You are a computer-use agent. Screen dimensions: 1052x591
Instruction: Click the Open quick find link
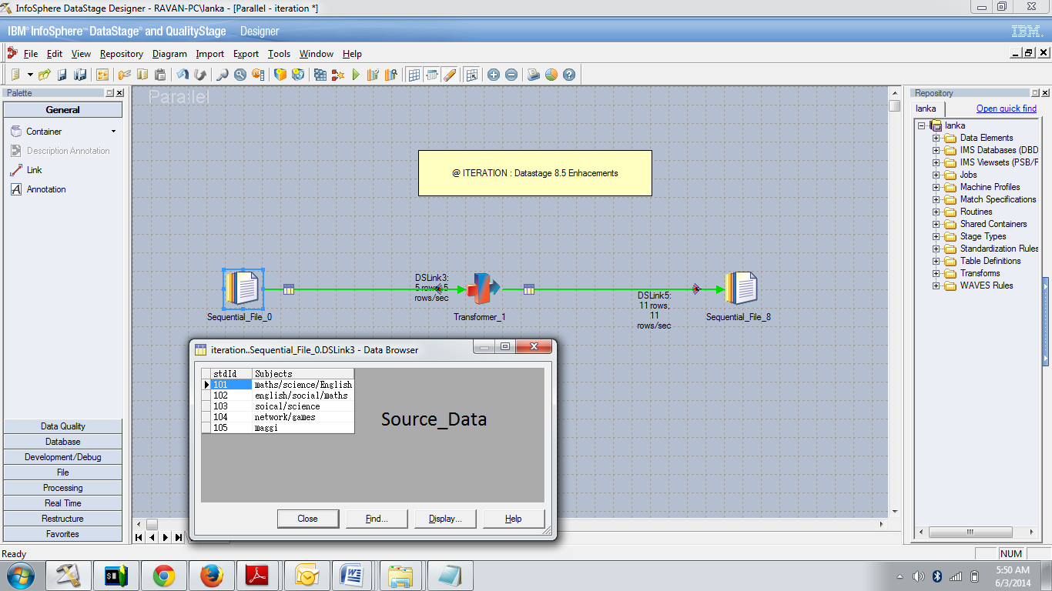1007,109
